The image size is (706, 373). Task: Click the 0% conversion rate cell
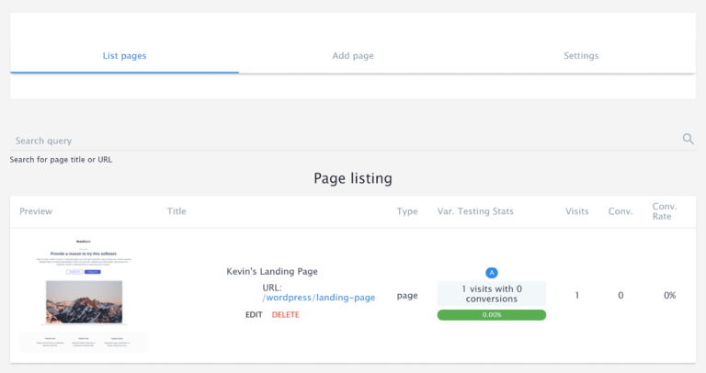point(669,296)
